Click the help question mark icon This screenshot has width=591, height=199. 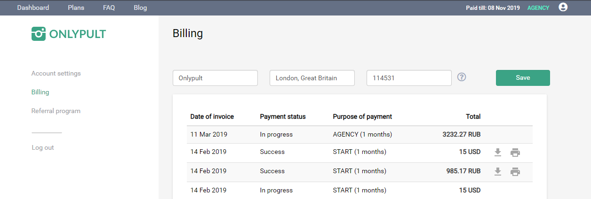(x=462, y=77)
